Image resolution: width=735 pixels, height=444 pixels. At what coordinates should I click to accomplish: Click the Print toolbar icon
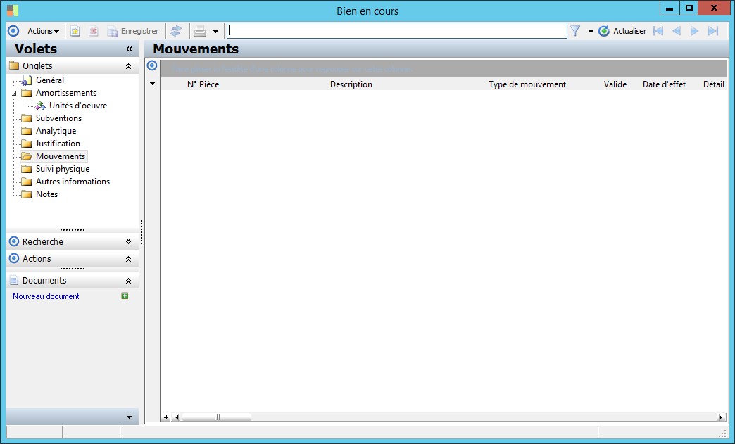pyautogui.click(x=200, y=31)
